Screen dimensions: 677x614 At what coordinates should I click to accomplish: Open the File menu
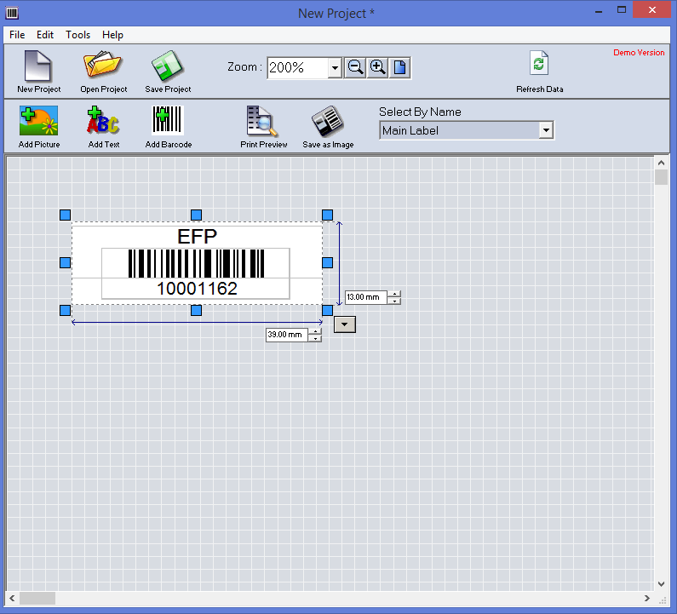(x=17, y=35)
